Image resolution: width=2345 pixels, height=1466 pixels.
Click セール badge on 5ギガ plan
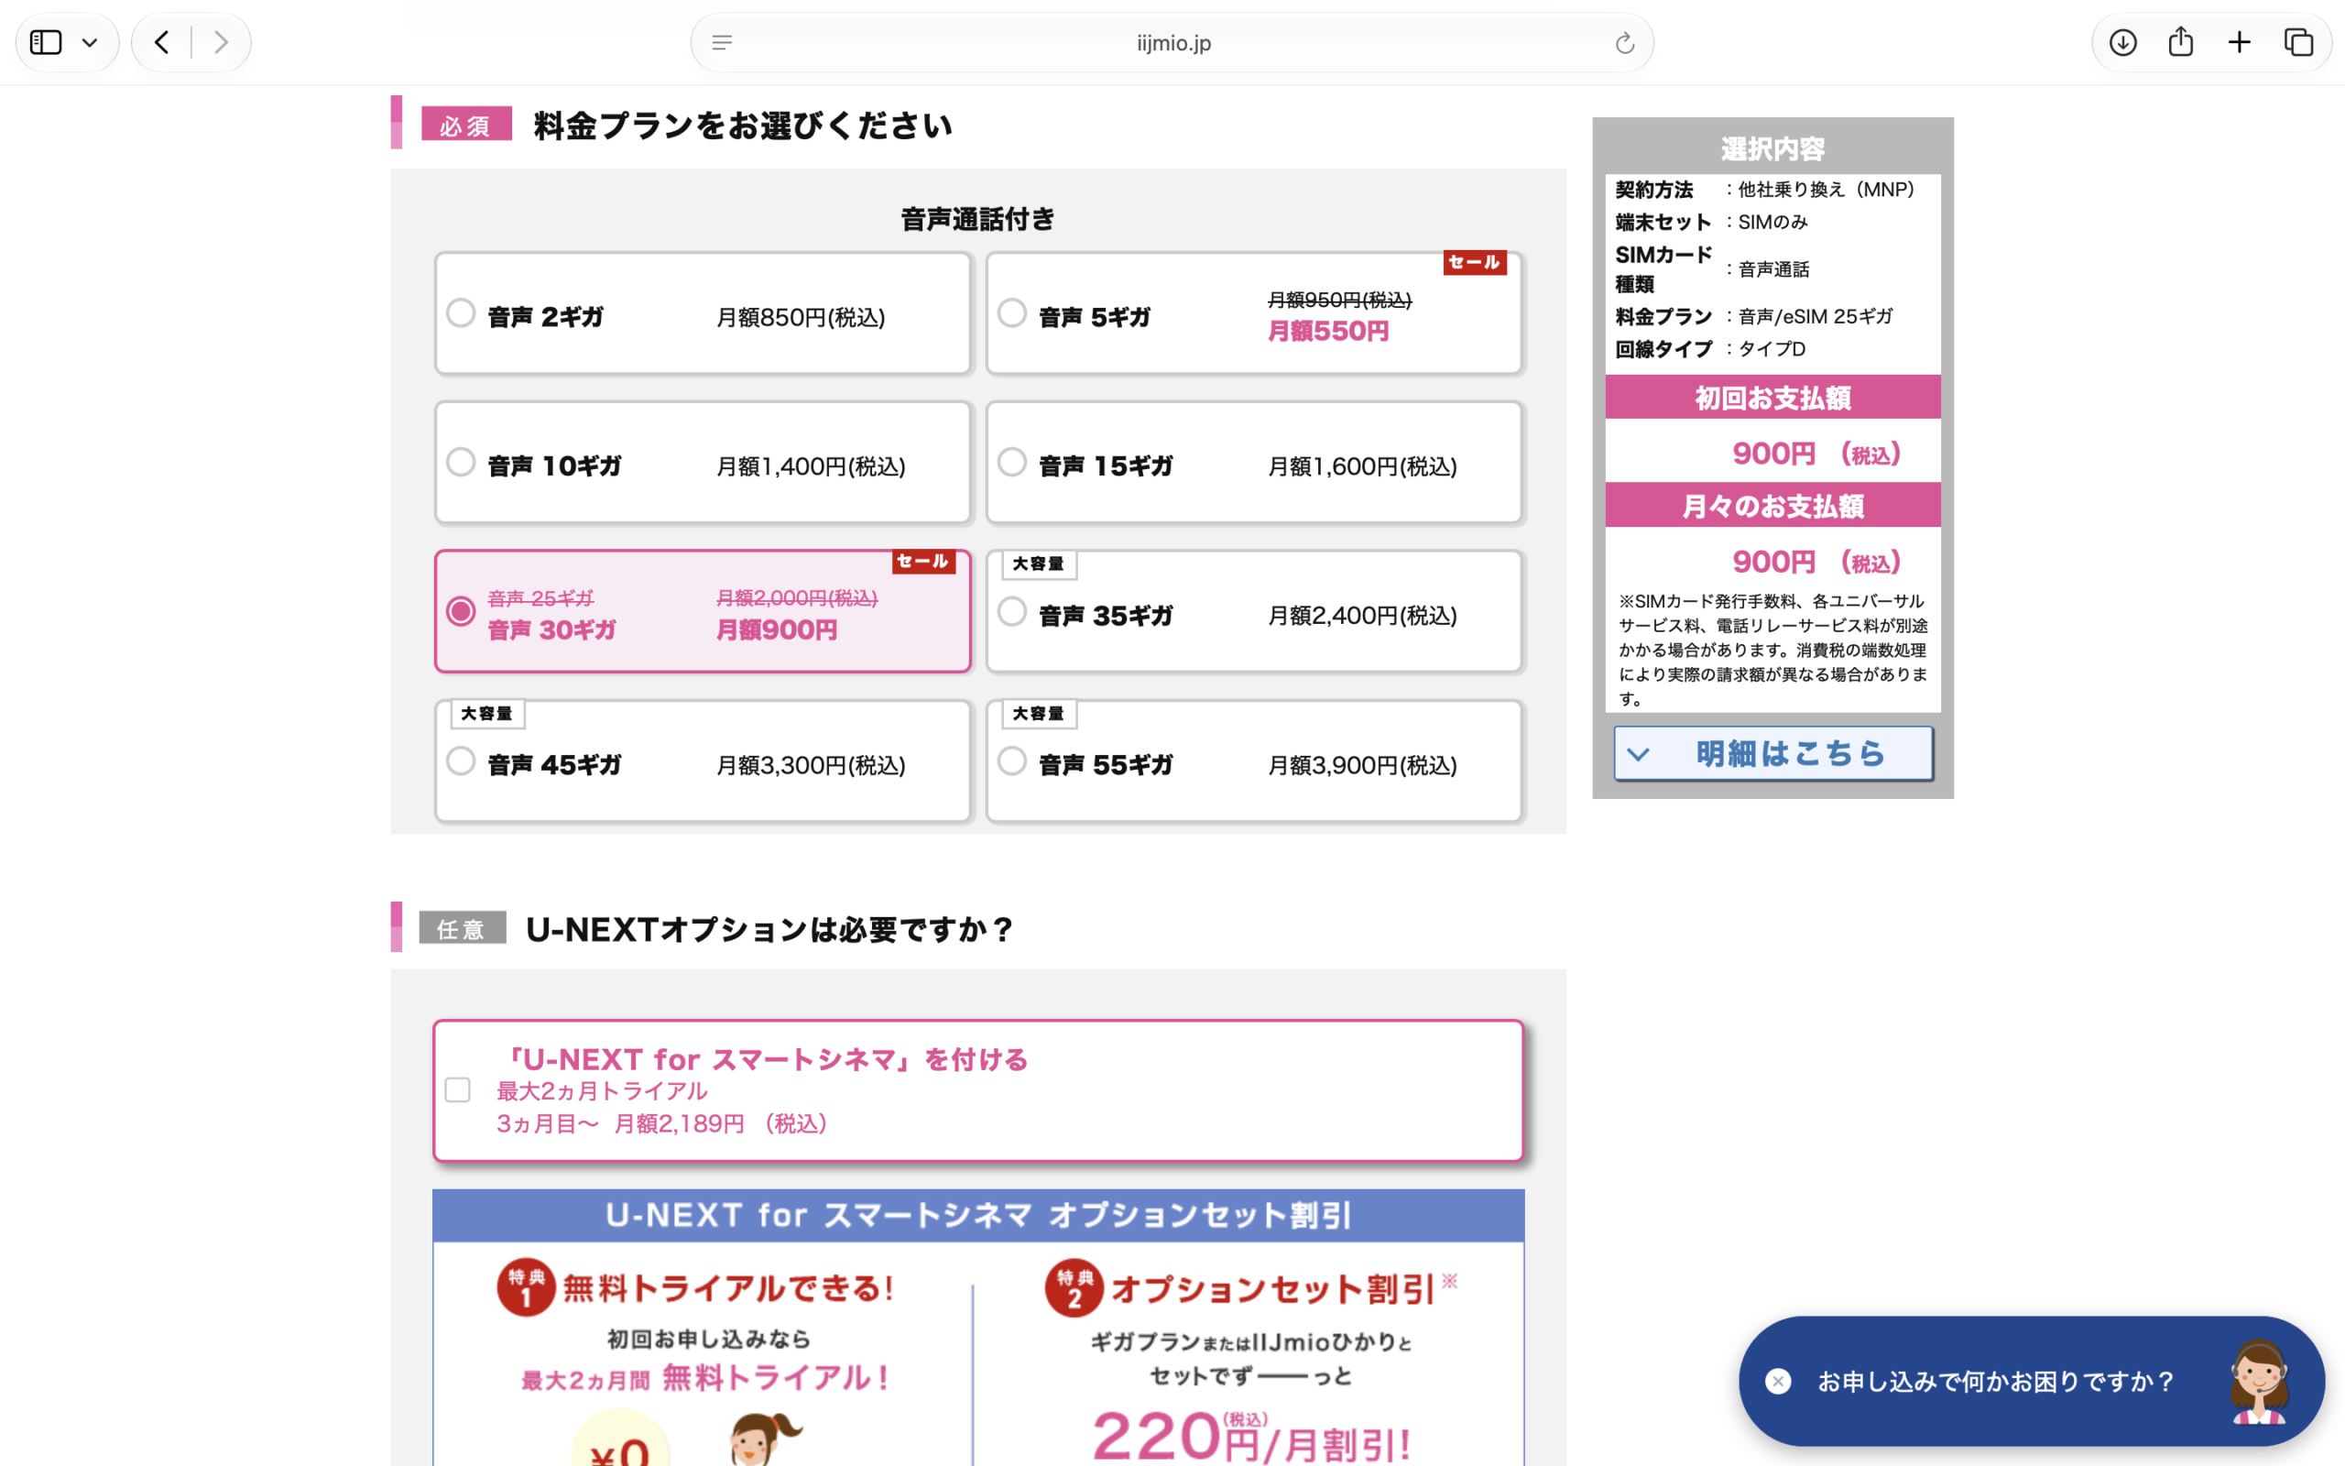tap(1475, 262)
